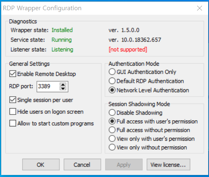Click the Session Shadowing Mode heading

click(x=139, y=104)
